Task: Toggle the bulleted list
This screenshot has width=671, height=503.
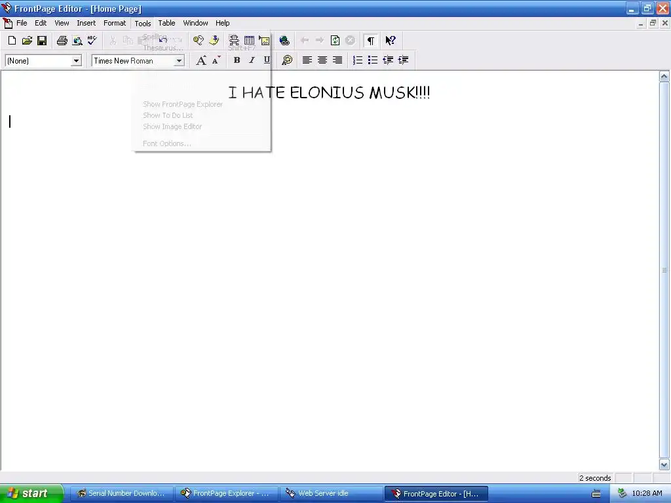Action: [373, 60]
